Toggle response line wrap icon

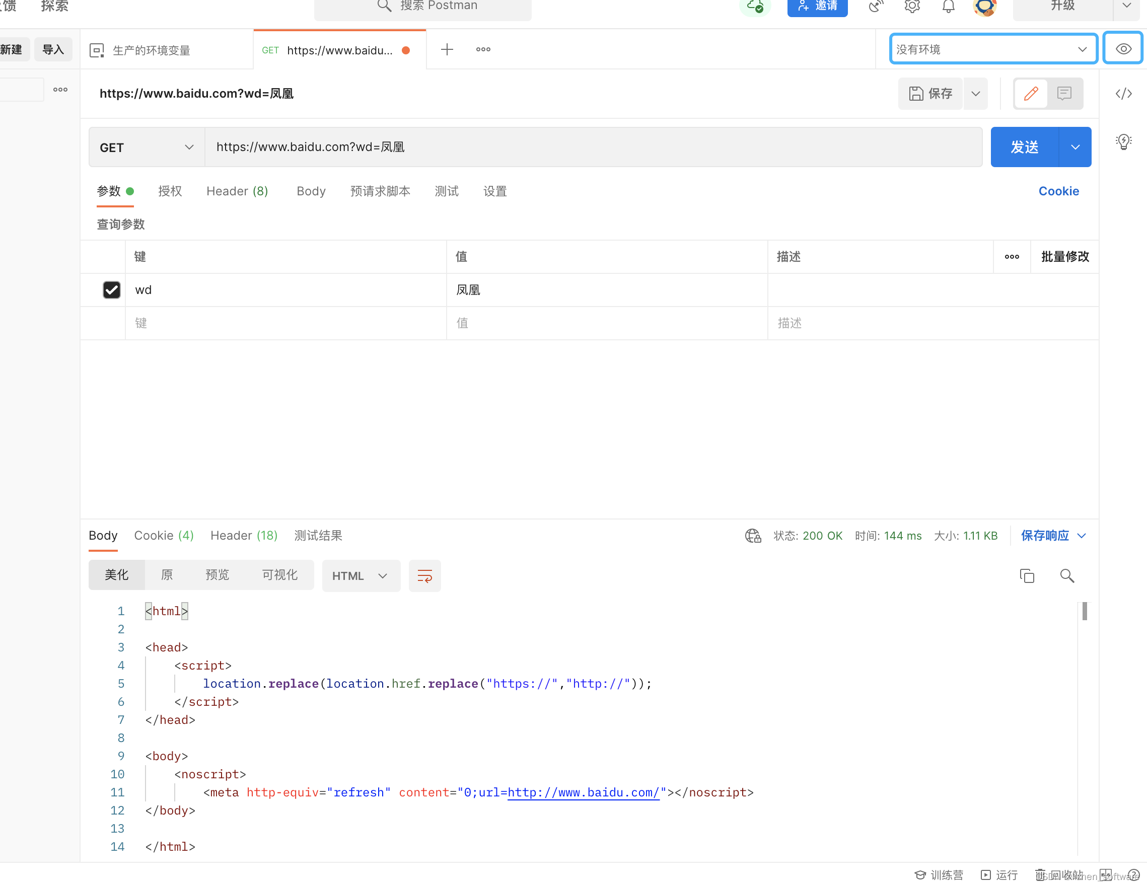424,575
